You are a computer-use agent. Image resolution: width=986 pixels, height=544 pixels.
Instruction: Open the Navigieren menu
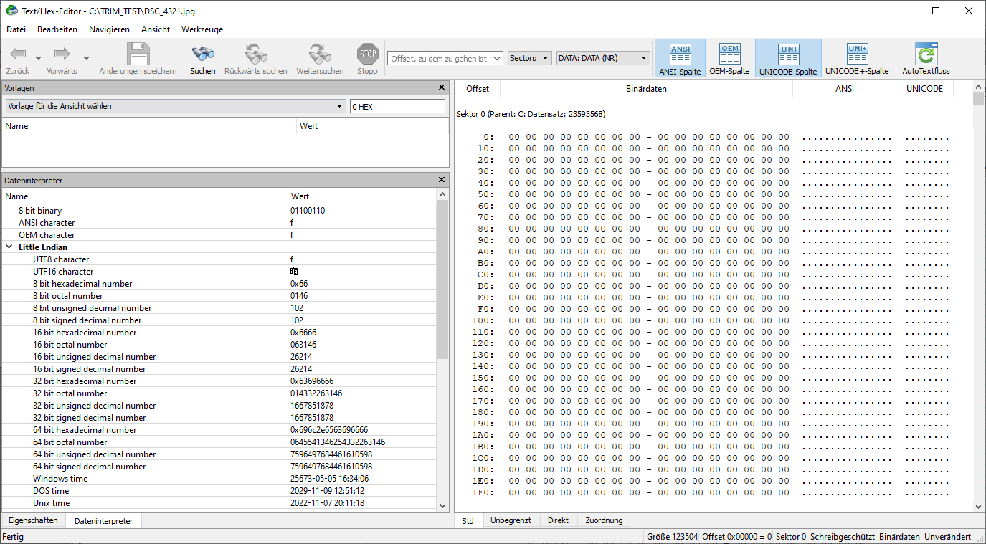point(109,29)
